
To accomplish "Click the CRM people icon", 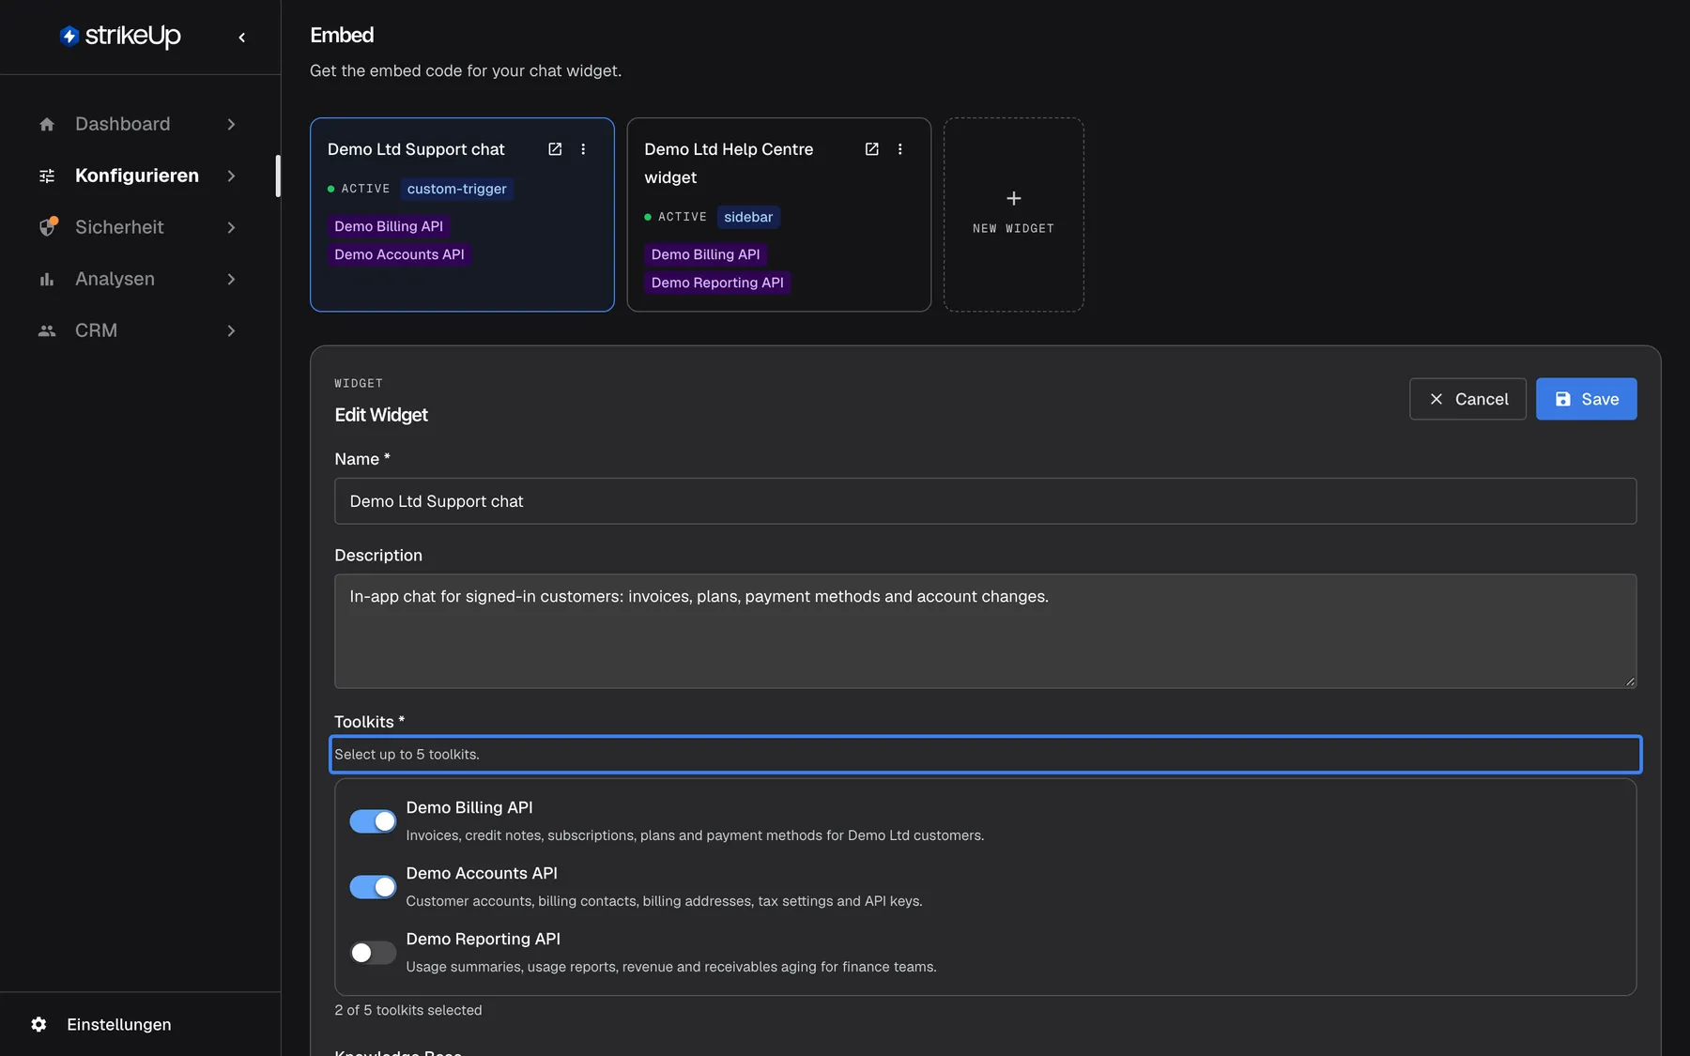I will click(x=47, y=330).
